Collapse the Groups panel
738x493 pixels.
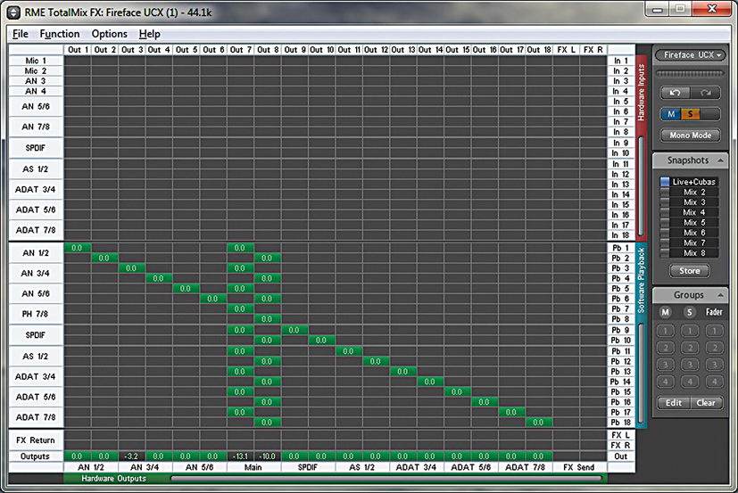click(720, 295)
